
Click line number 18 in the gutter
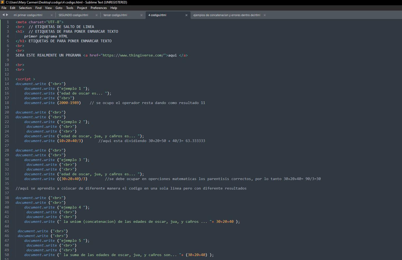(7, 103)
